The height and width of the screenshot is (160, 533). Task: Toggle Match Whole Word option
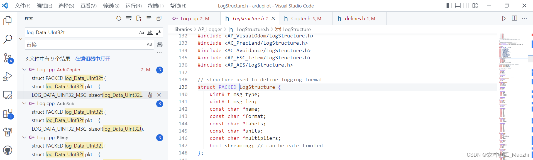point(150,32)
